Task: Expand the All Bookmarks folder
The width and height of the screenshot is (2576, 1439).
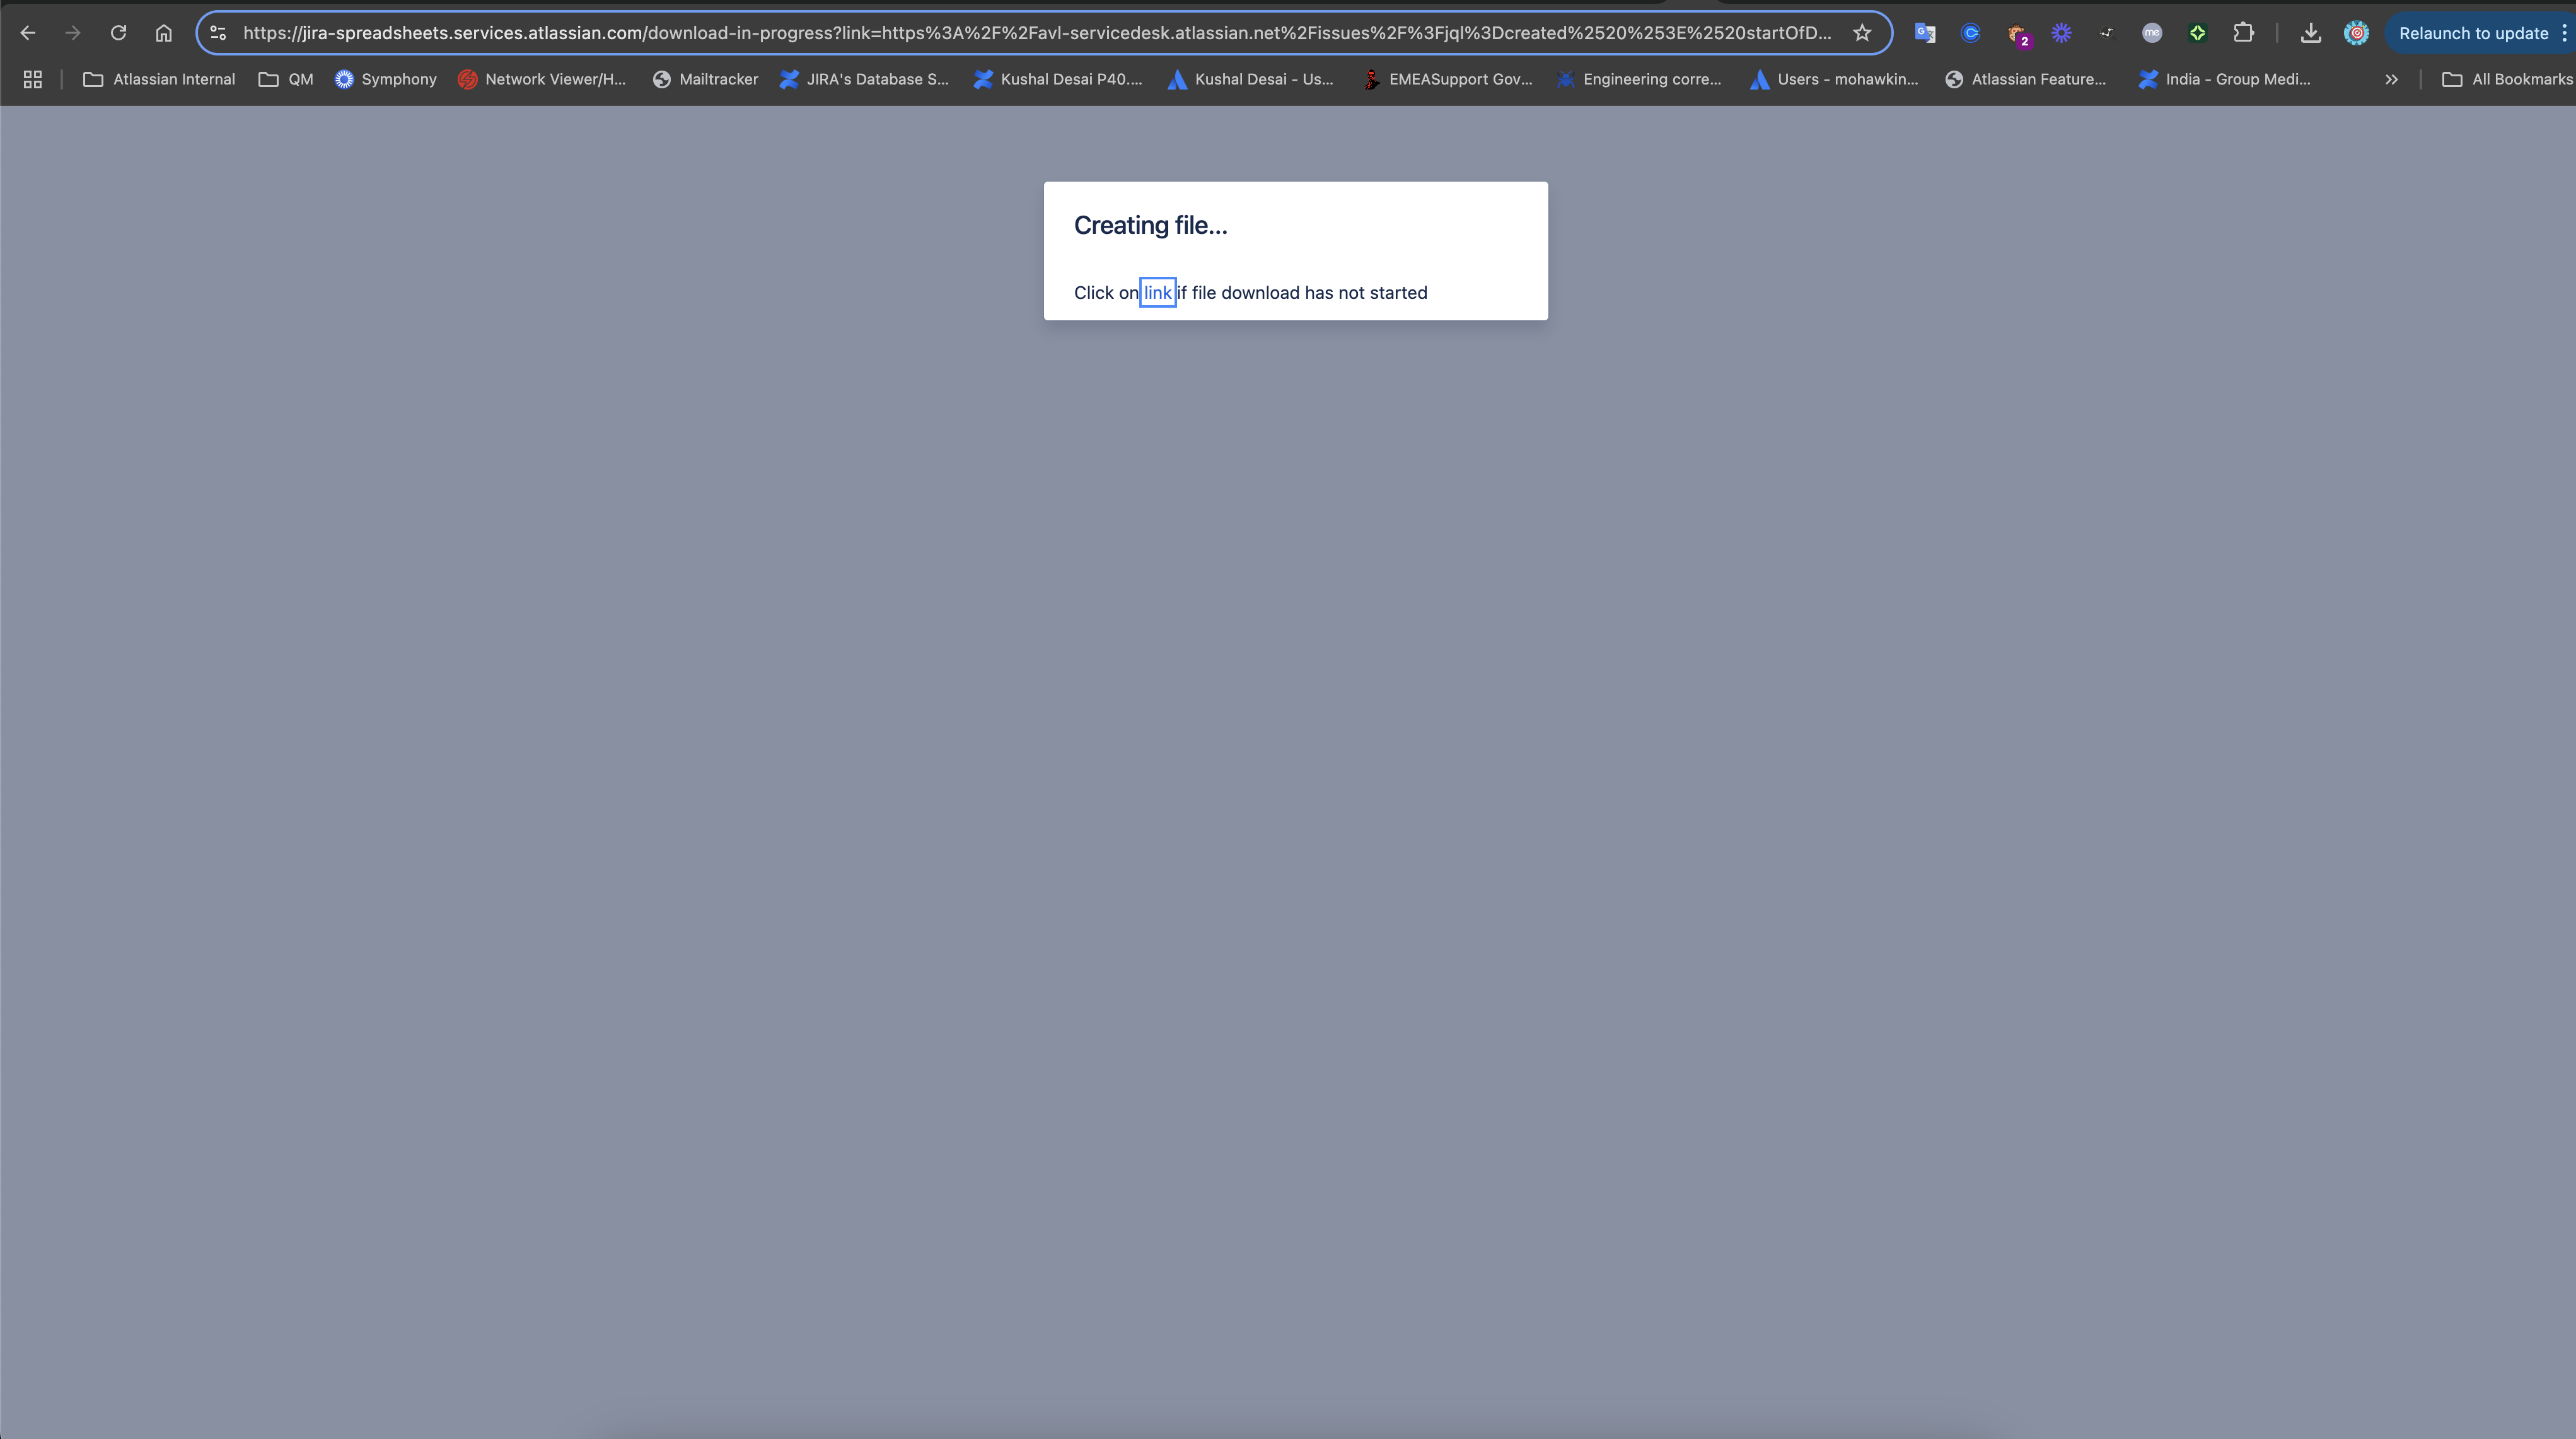Action: (2507, 79)
